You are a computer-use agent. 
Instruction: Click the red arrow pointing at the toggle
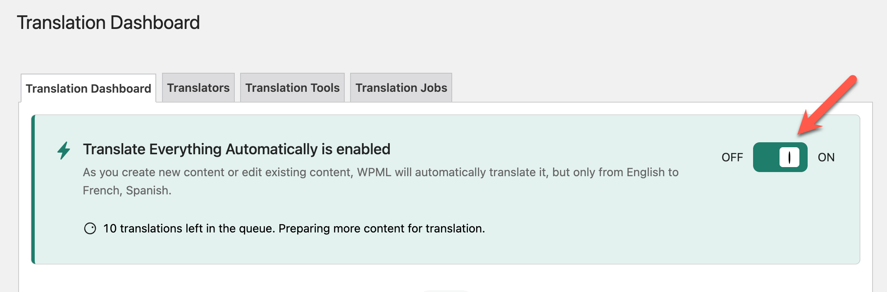[x=827, y=105]
